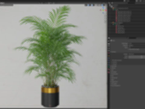The image size is (145, 109).
Task: Open the View Layer properties tab
Action: click(x=109, y=48)
